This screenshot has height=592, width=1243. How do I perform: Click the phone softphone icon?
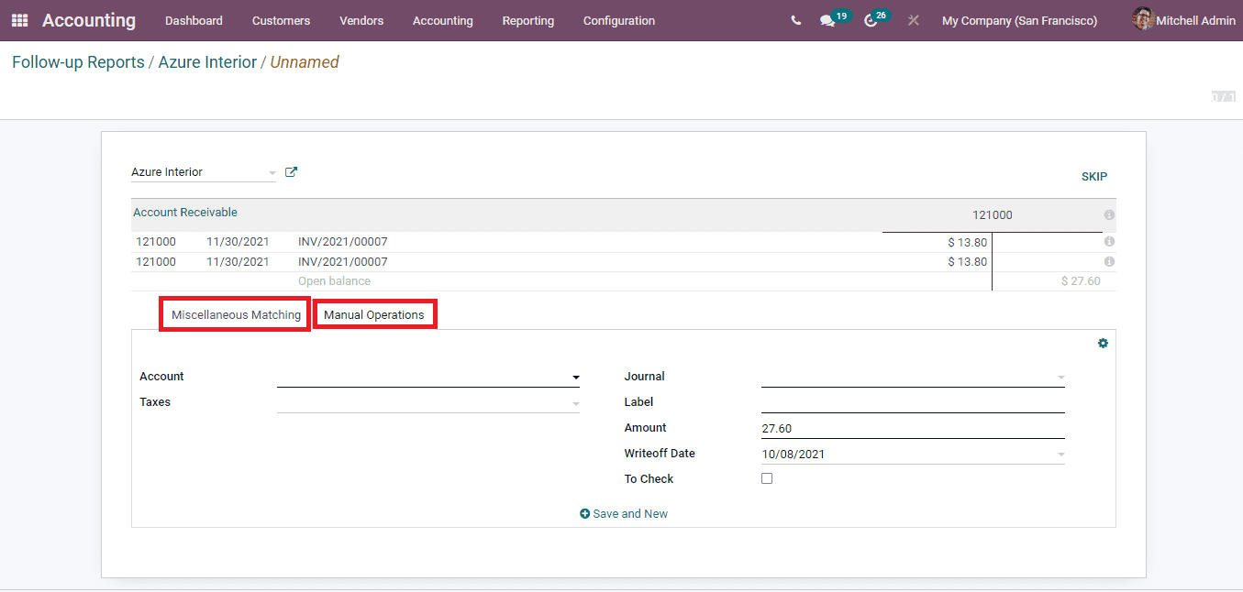pos(795,19)
